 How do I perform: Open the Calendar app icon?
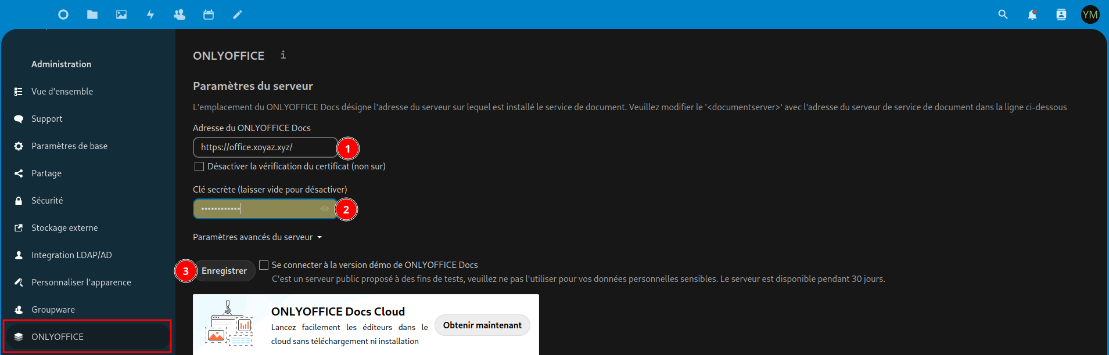(x=209, y=15)
